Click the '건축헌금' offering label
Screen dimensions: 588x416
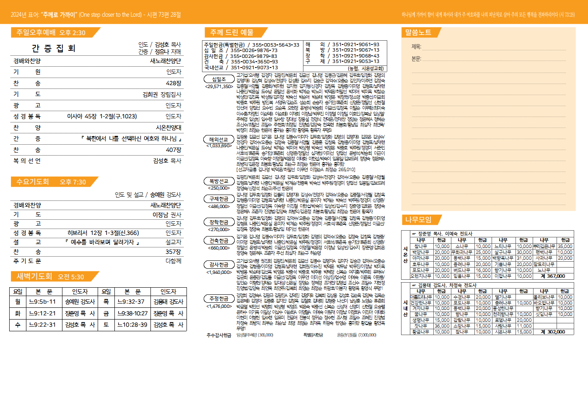pyautogui.click(x=219, y=240)
